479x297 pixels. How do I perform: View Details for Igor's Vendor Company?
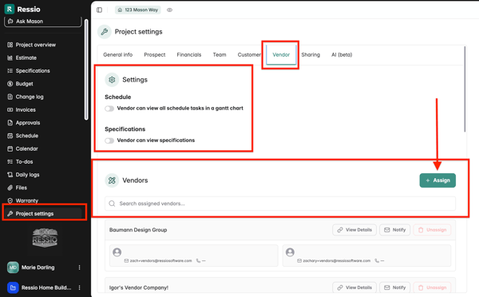point(354,287)
